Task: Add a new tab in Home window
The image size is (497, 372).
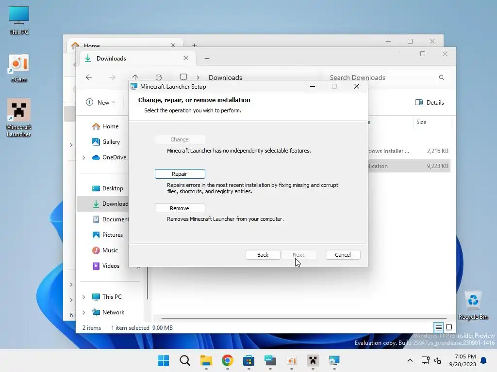Action: tap(194, 45)
